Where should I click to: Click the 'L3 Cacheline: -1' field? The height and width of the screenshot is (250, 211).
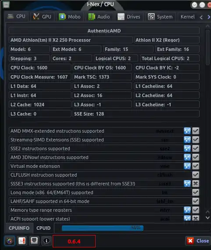(167, 105)
